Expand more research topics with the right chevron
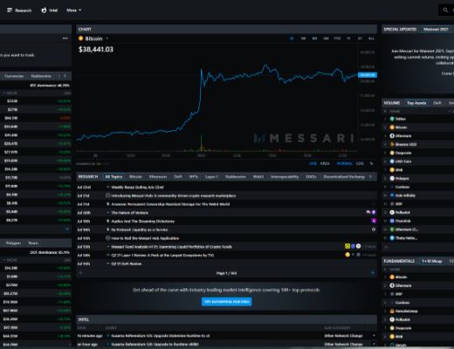The height and width of the screenshot is (349, 454). pos(370,176)
